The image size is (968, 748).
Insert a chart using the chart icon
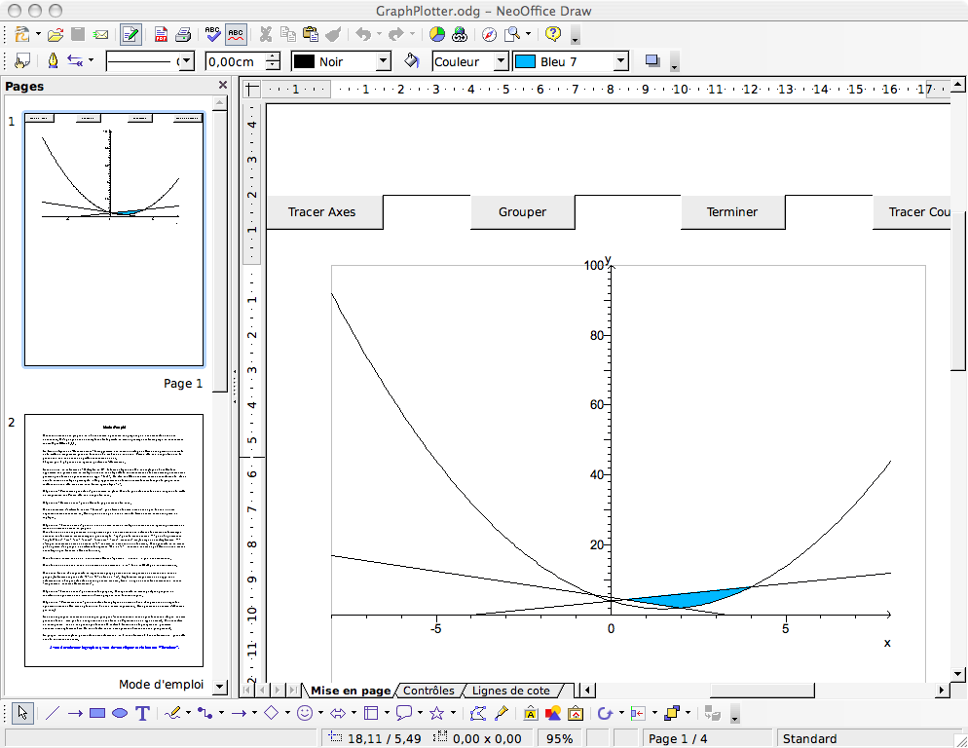click(437, 35)
